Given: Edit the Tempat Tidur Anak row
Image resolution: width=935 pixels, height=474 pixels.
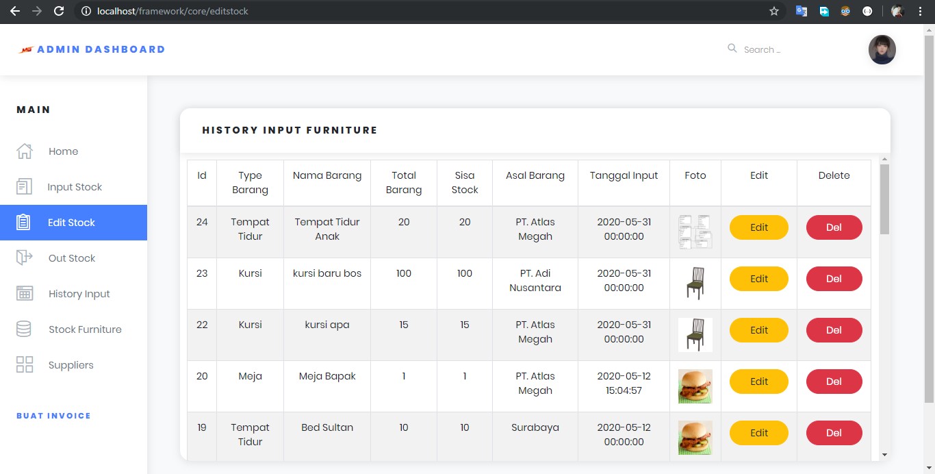Looking at the screenshot, I should (758, 227).
